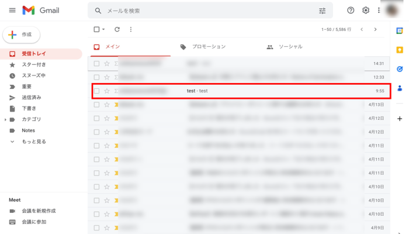Viewport: 409px width, 234px height.
Task: Open the main menu hamburger icon
Action: 12,11
